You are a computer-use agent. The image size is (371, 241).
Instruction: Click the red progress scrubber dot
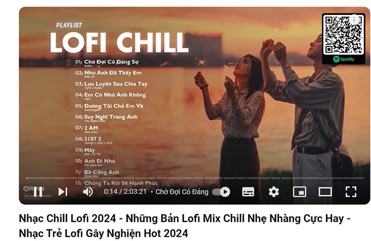click(x=26, y=178)
